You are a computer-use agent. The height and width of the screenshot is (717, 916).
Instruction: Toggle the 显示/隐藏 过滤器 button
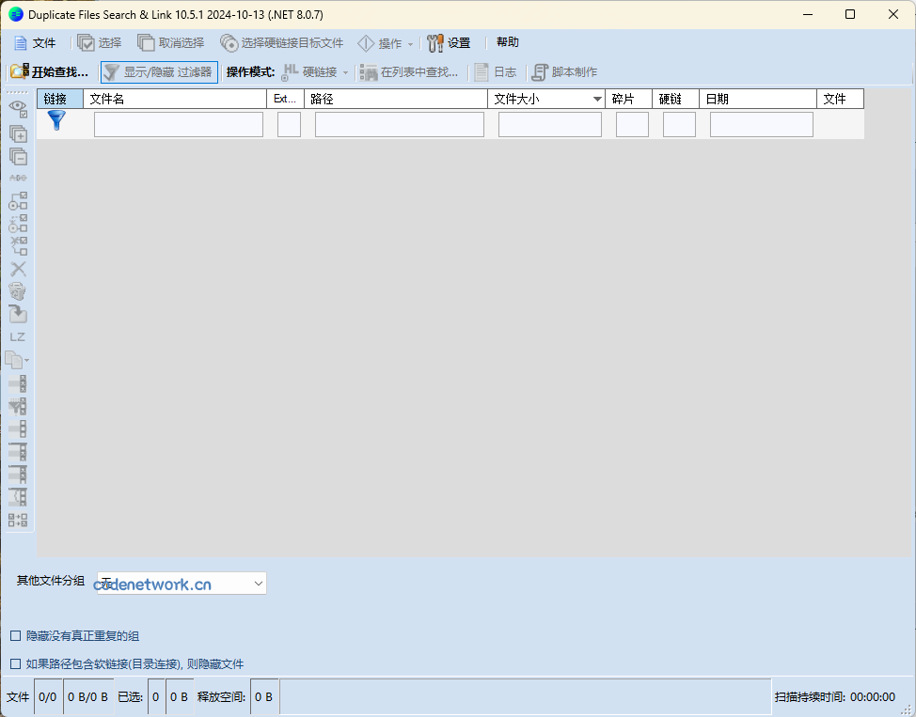[x=158, y=71]
